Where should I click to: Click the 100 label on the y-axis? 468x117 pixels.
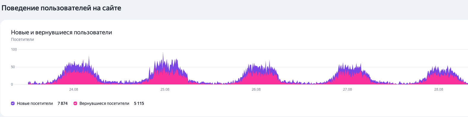[x=14, y=49]
